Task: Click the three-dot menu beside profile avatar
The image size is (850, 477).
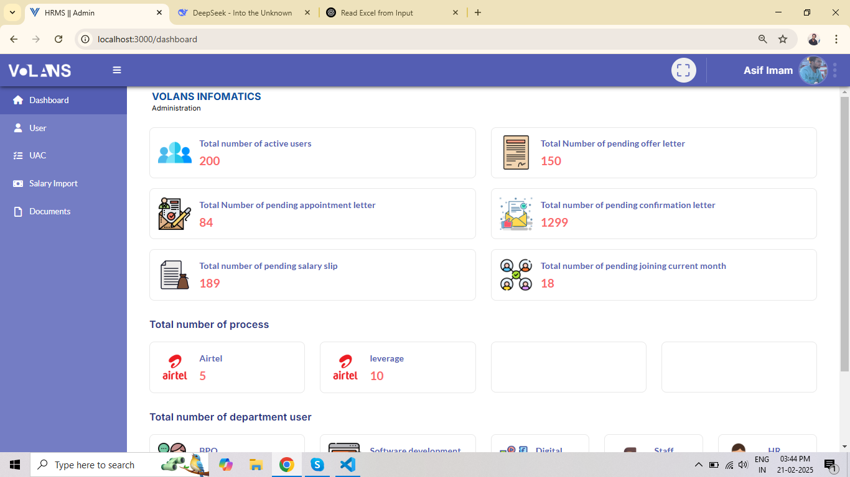Action: coord(835,70)
